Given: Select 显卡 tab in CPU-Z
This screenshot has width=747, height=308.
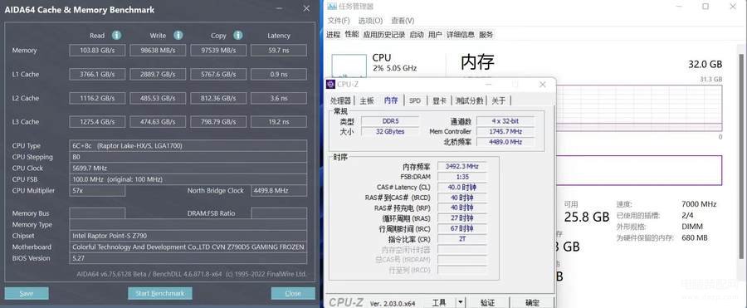Looking at the screenshot, I should 439,100.
